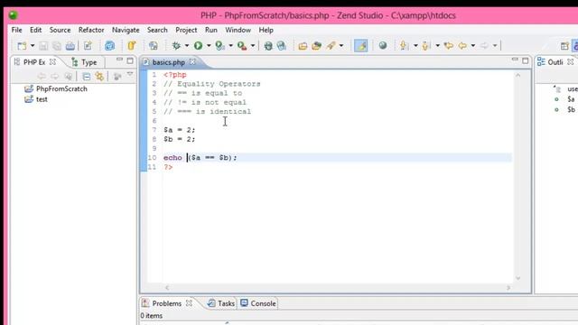The height and width of the screenshot is (325, 578).
Task: Switch to the Outline view tab
Action: coord(555,62)
